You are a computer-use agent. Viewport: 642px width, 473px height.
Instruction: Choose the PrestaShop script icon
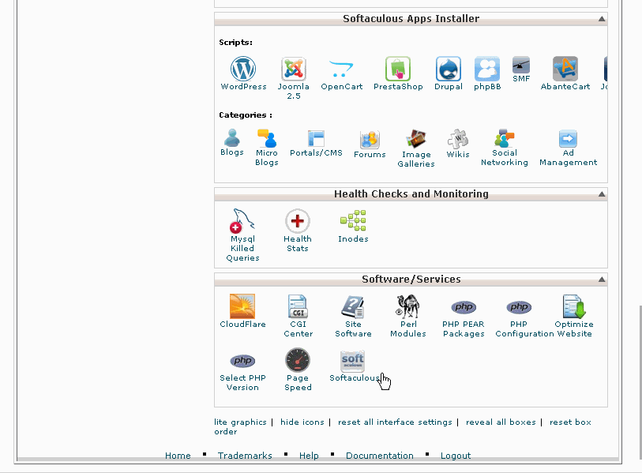[x=397, y=69]
